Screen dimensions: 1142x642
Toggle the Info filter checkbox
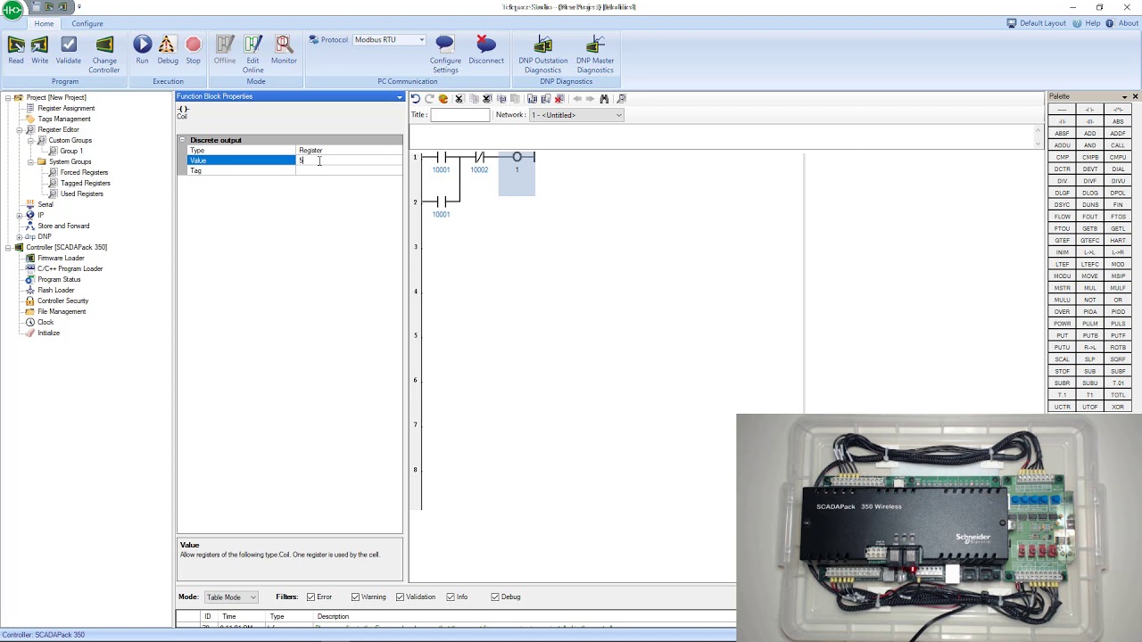coord(451,597)
